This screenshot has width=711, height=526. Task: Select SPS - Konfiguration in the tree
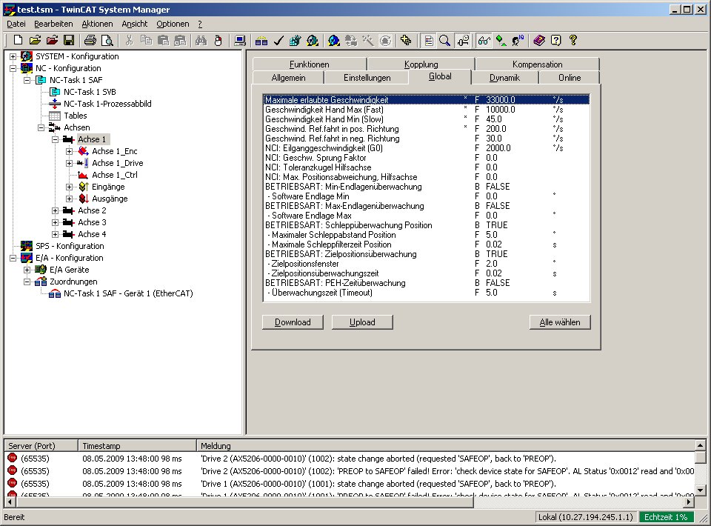tap(70, 246)
